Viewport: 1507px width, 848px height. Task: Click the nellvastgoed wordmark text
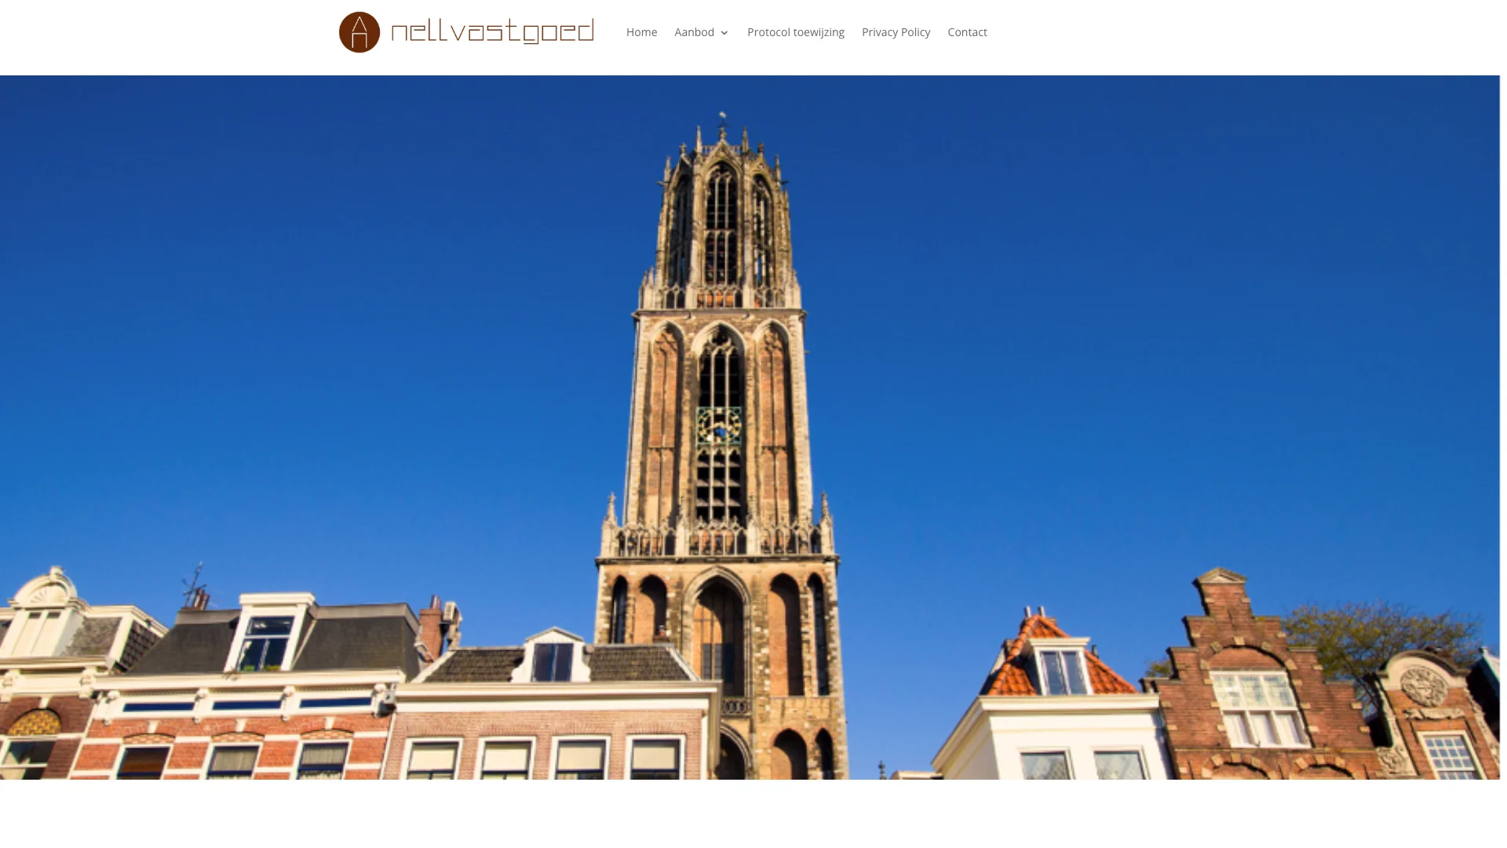pyautogui.click(x=493, y=31)
